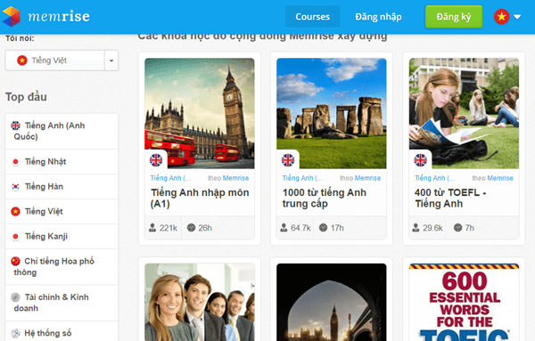Open 400 từ TOEFL - Tiếng Anh title
Viewport: 535px width, 341px height.
pyautogui.click(x=450, y=198)
